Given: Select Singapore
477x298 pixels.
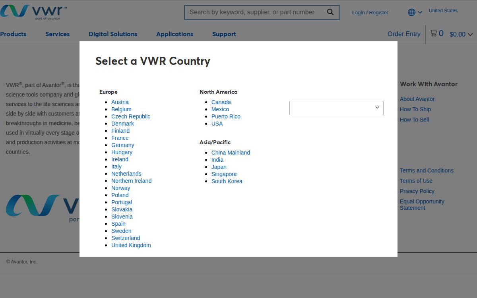Looking at the screenshot, I should pos(224,174).
